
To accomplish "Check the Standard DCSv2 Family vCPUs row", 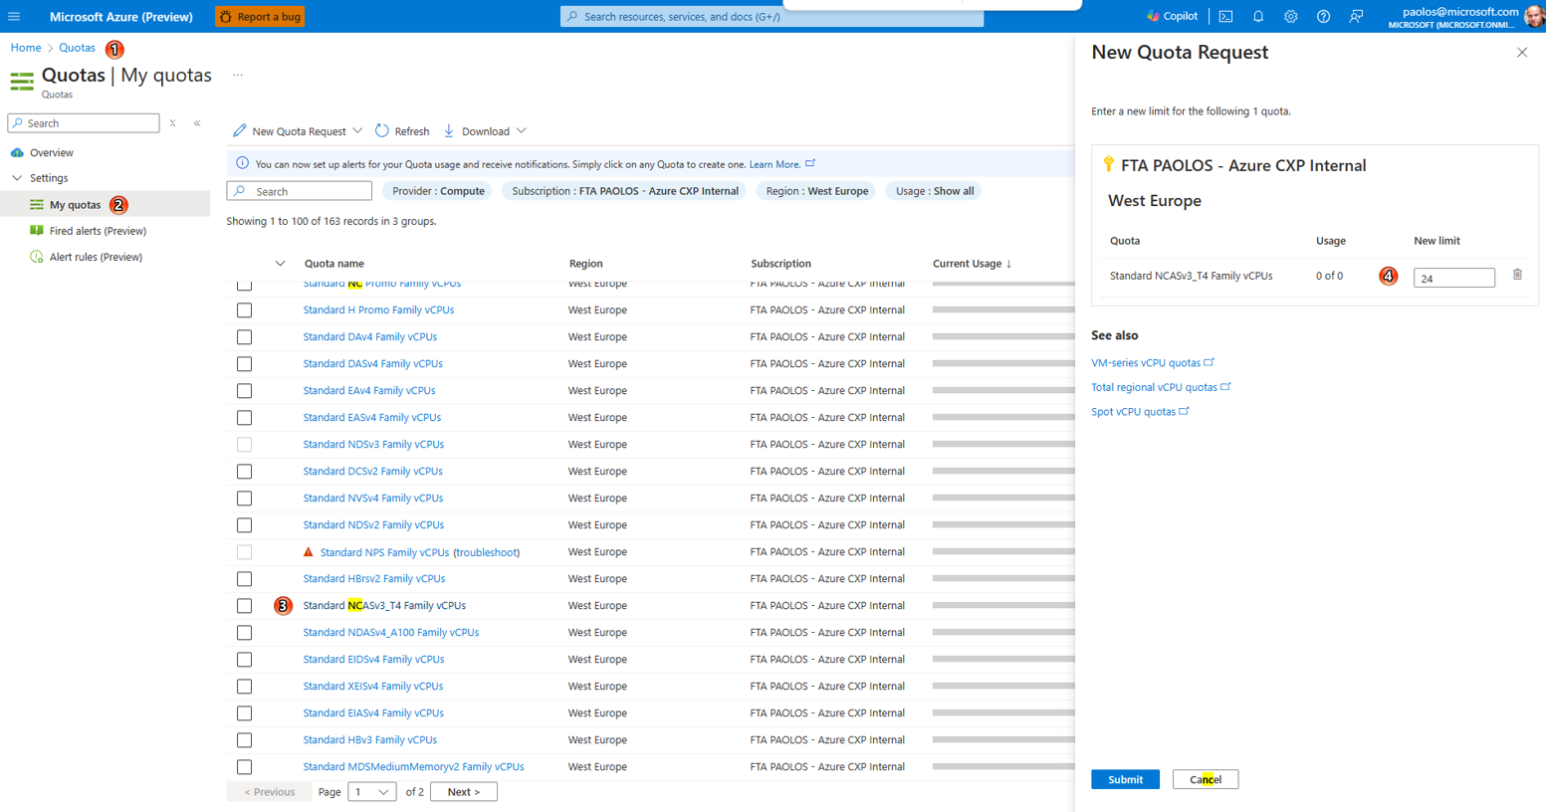I will click(x=244, y=472).
